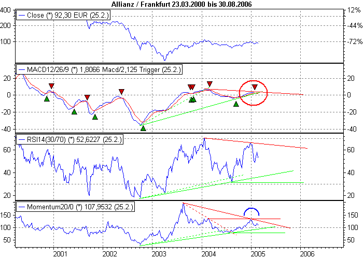
Task: Click the red sell triangle in early 2005 MACD
Action: click(255, 87)
